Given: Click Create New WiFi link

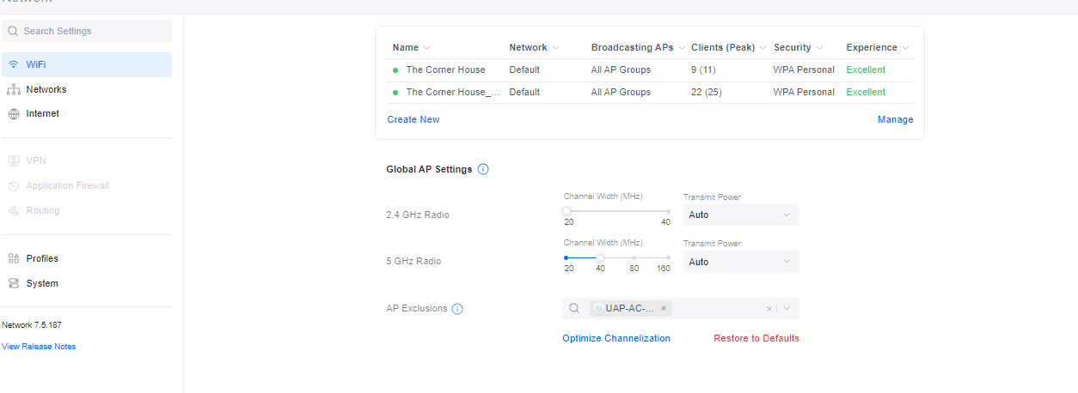Looking at the screenshot, I should pos(413,119).
